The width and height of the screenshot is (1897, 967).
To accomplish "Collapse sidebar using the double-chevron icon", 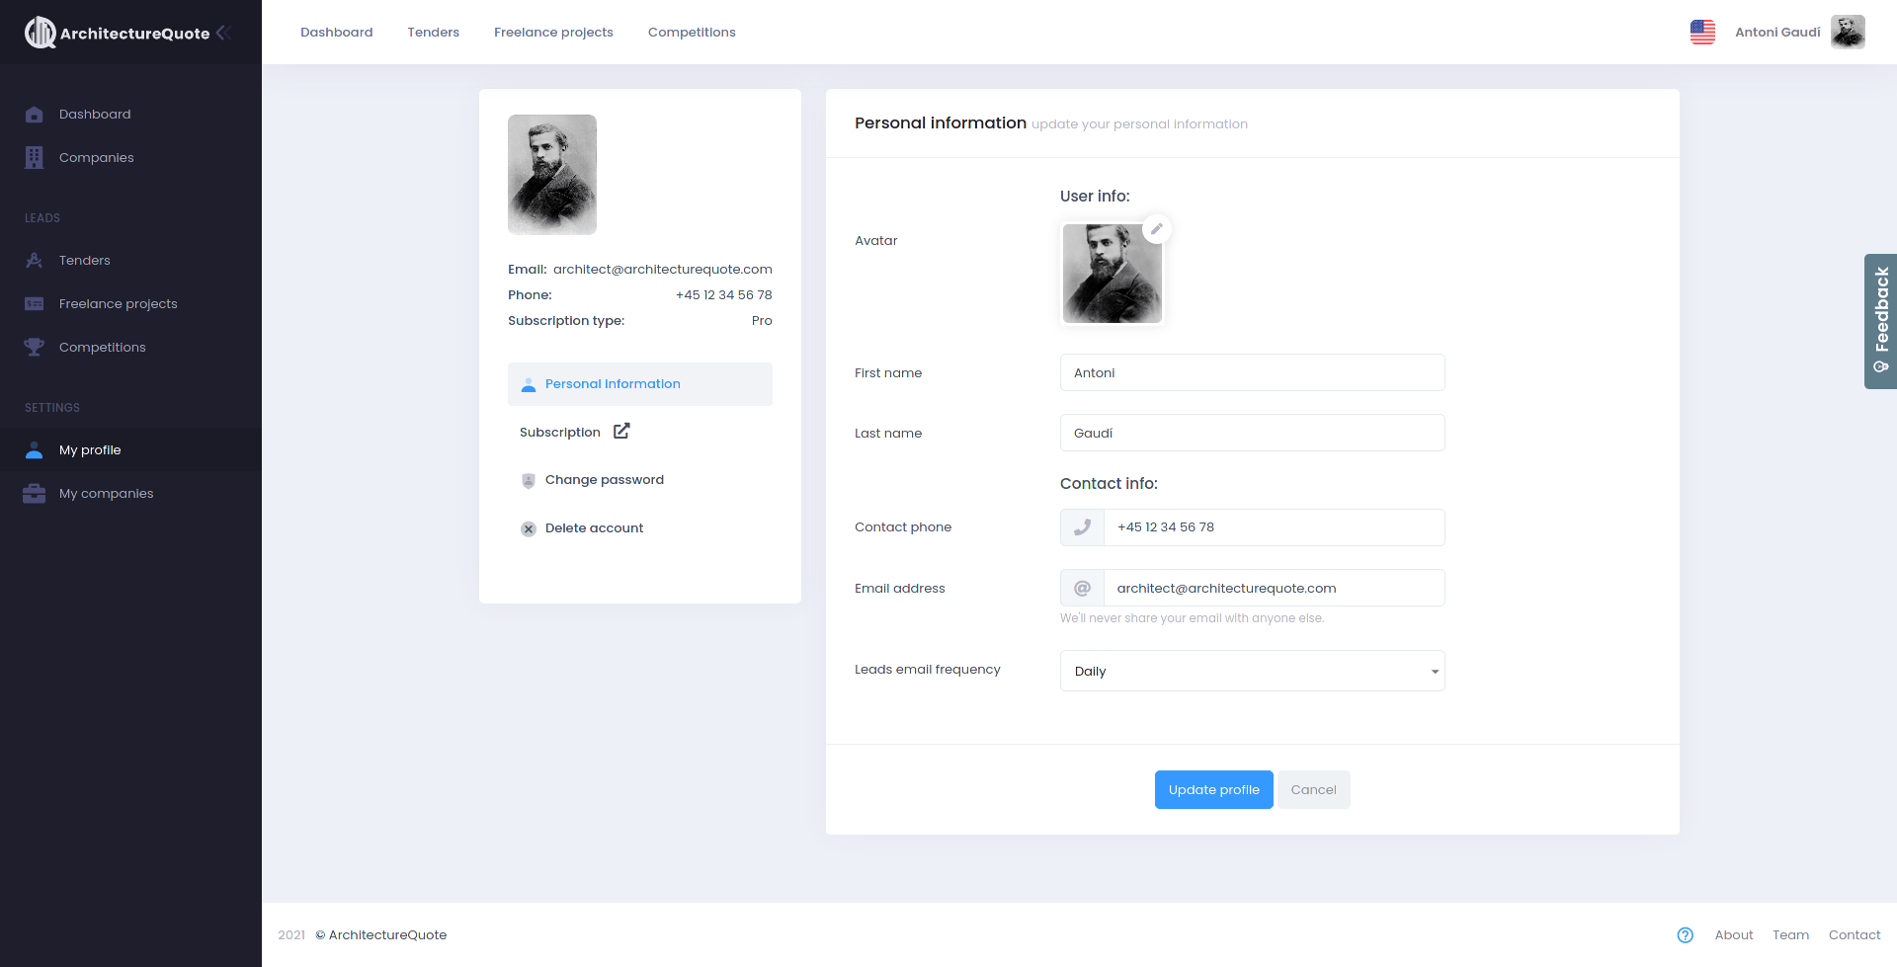I will coord(224,33).
